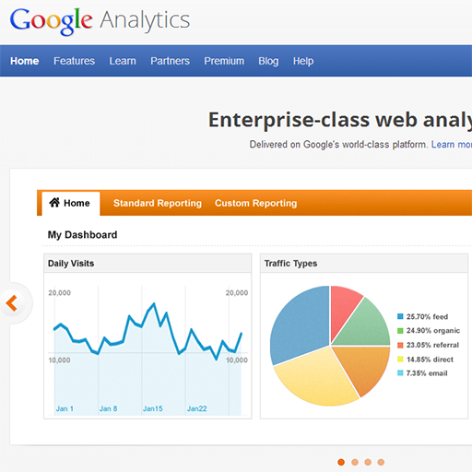The width and height of the screenshot is (472, 472).
Task: Open the Help navigation item
Action: click(x=303, y=61)
